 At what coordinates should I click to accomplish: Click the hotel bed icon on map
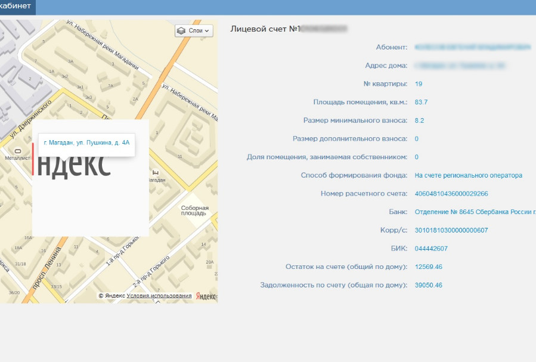click(x=156, y=173)
